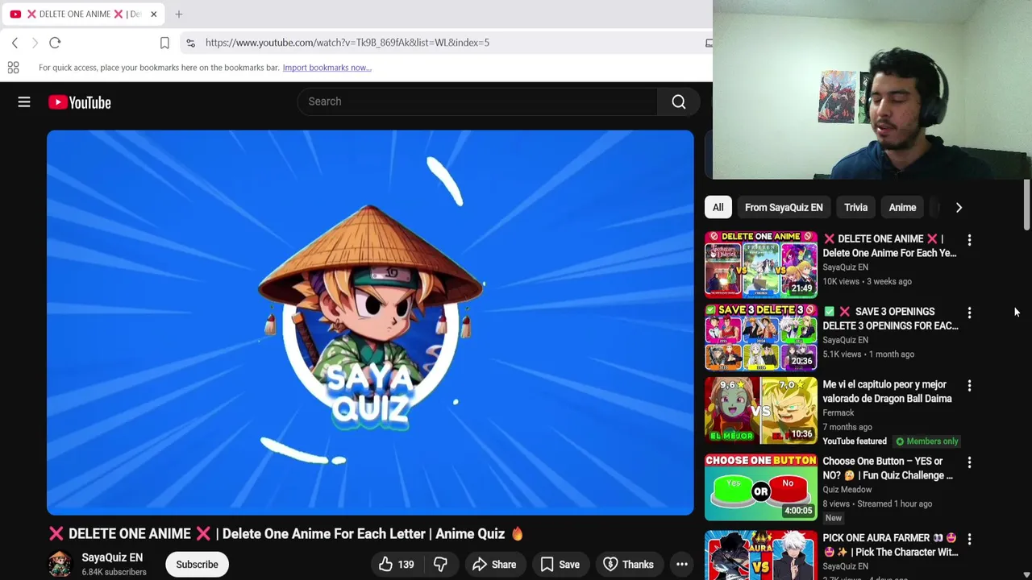Open a new browser tab
1032x580 pixels.
tap(179, 14)
